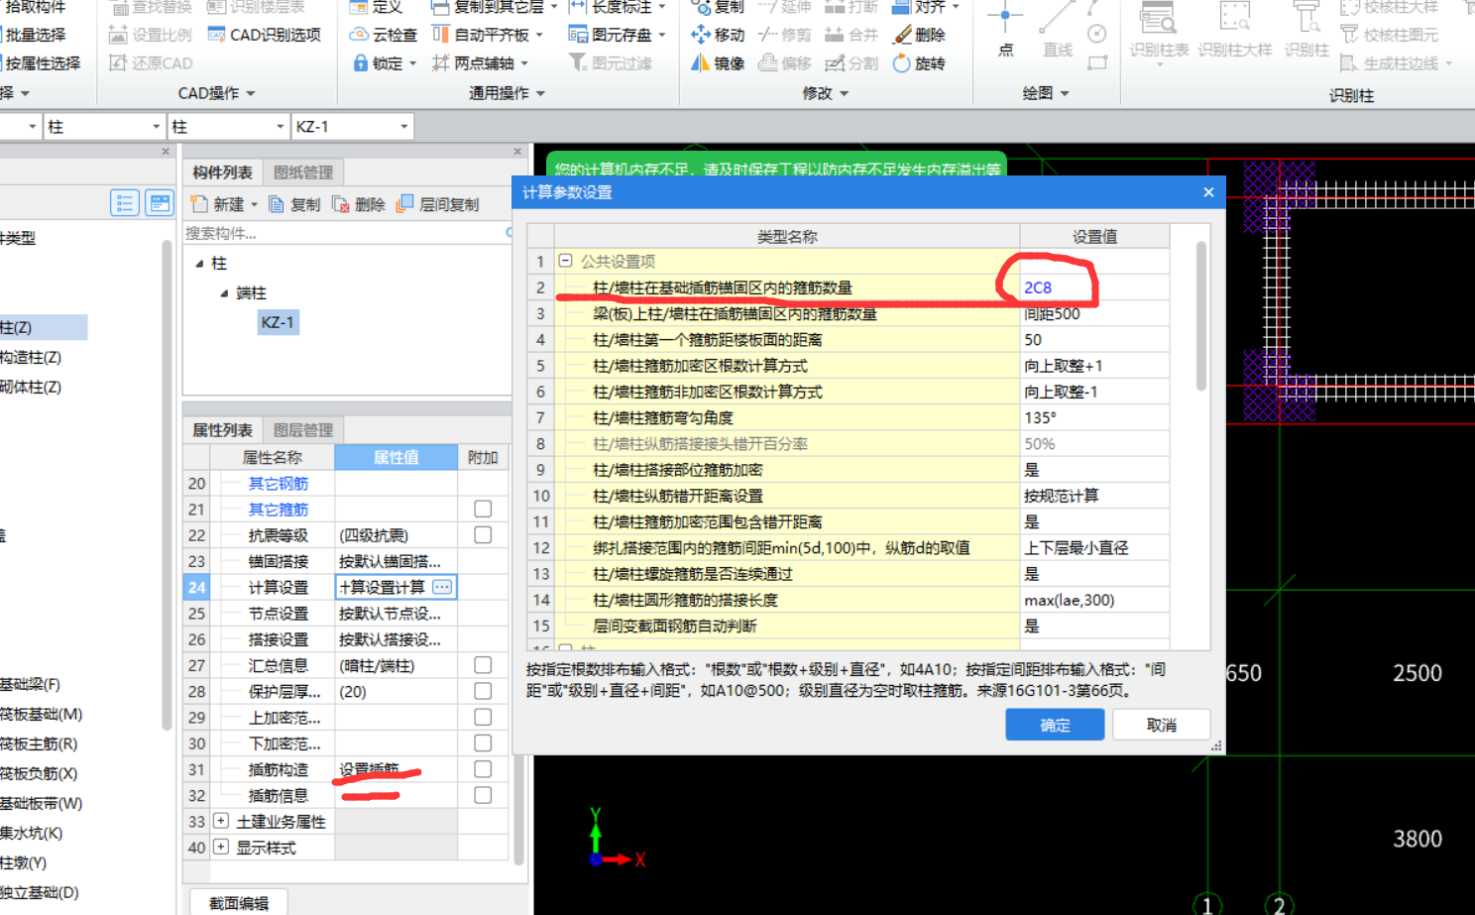1475x915 pixels.
Task: Toggle the 下加密范 附加 checkbox
Action: [x=483, y=743]
